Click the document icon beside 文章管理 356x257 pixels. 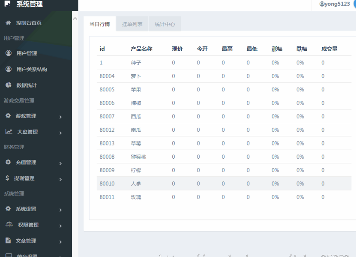point(8,240)
